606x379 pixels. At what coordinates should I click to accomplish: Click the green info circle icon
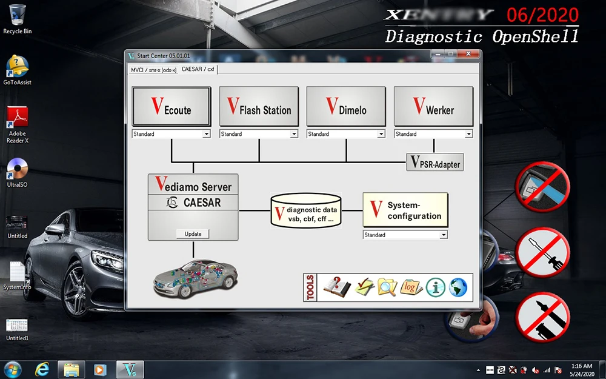436,287
